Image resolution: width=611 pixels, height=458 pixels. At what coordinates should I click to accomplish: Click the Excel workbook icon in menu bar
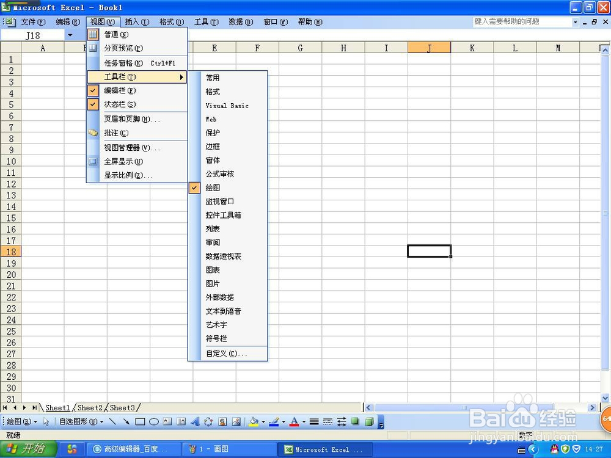pos(10,22)
